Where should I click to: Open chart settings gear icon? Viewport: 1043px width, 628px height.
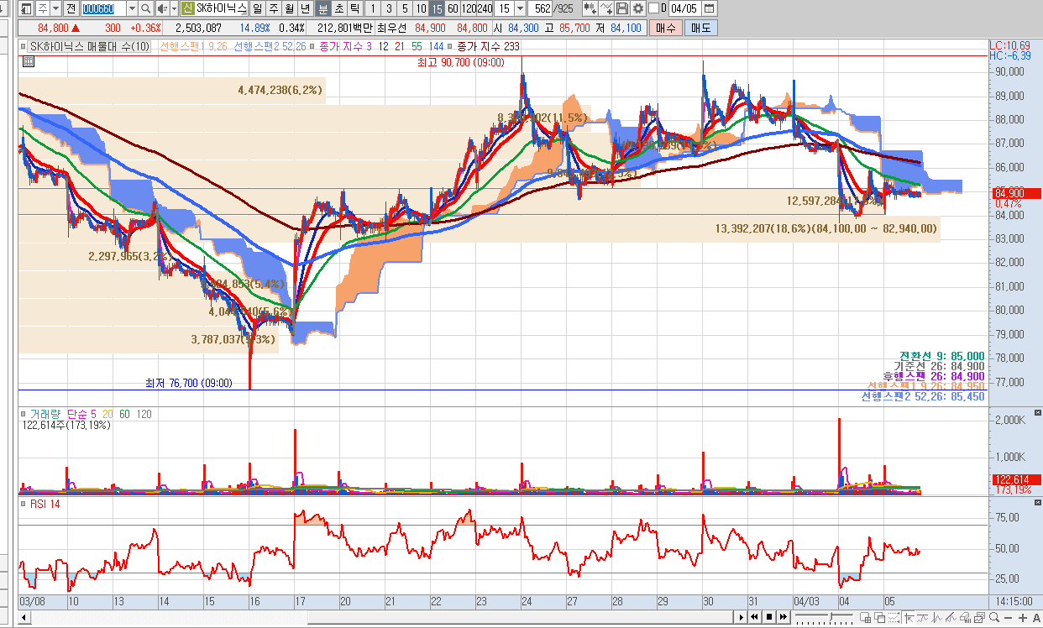coord(638,8)
